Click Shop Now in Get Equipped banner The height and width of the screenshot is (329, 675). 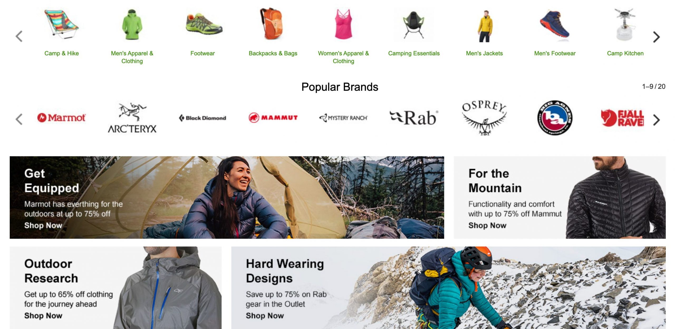pyautogui.click(x=43, y=226)
